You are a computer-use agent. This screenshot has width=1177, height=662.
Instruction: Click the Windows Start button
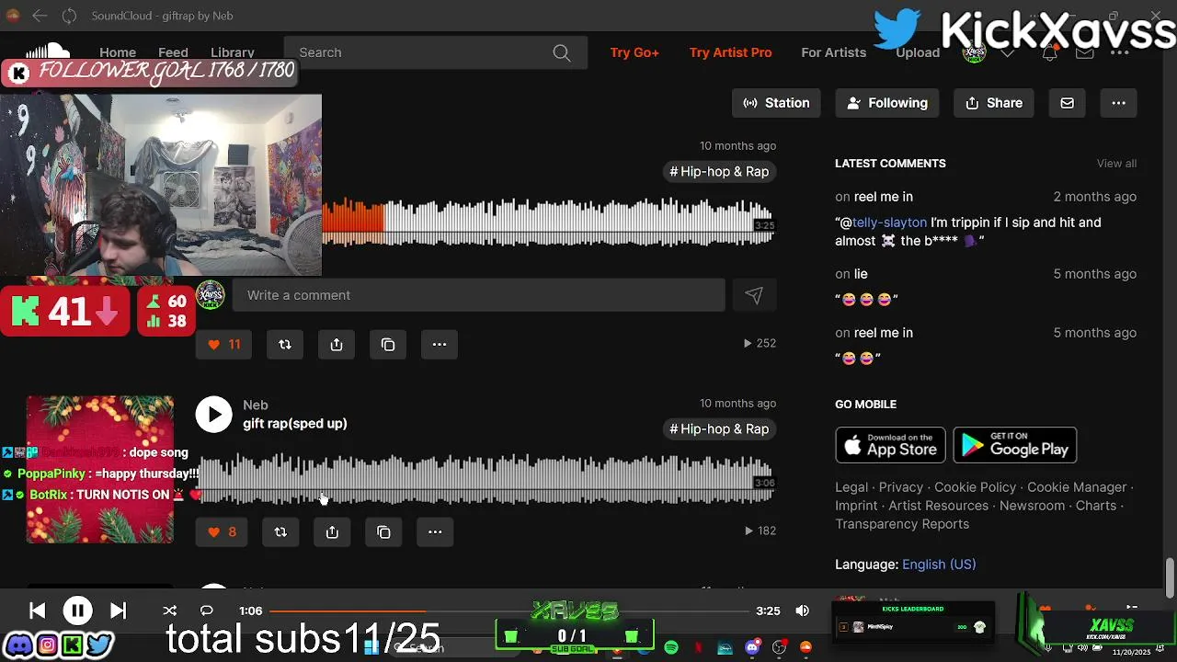coord(371,647)
